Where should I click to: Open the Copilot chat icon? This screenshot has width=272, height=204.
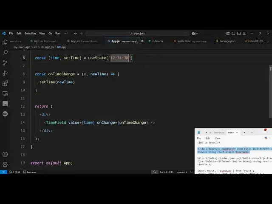click(194, 34)
